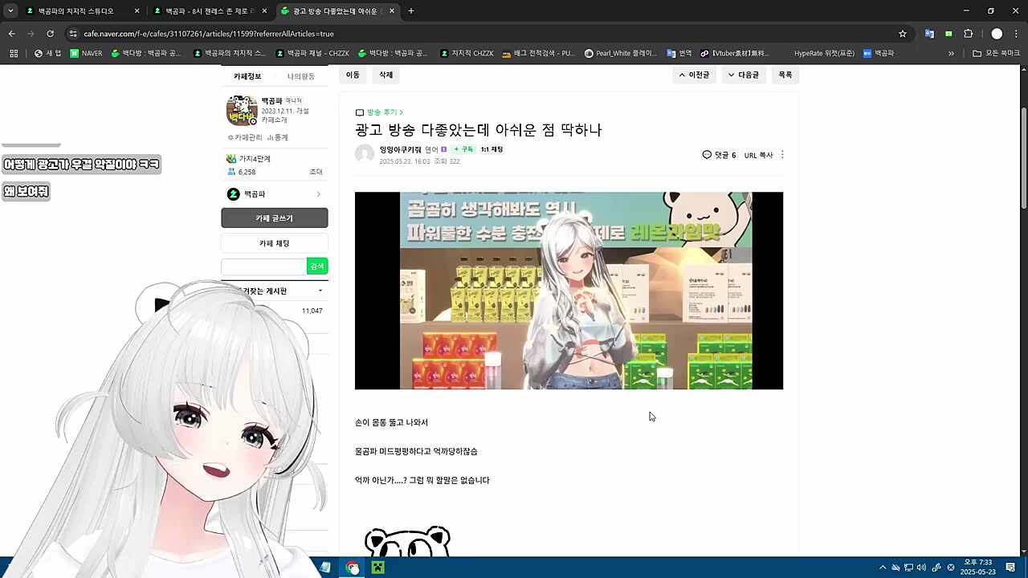
Task: Click the green '검색' search button
Action: [x=317, y=267]
